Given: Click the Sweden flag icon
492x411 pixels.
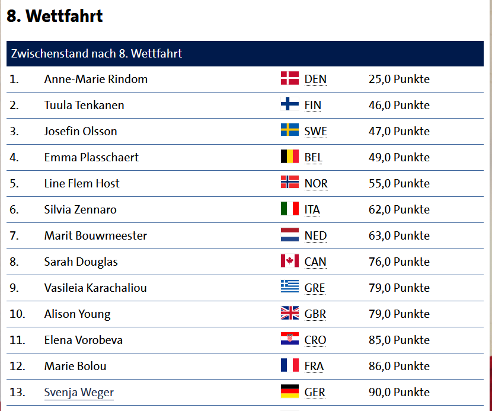Looking at the screenshot, I should [x=290, y=130].
